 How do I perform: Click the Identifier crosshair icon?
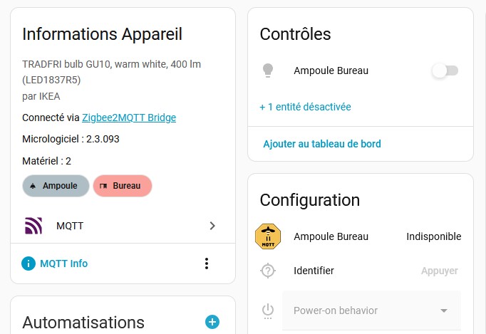tap(268, 271)
